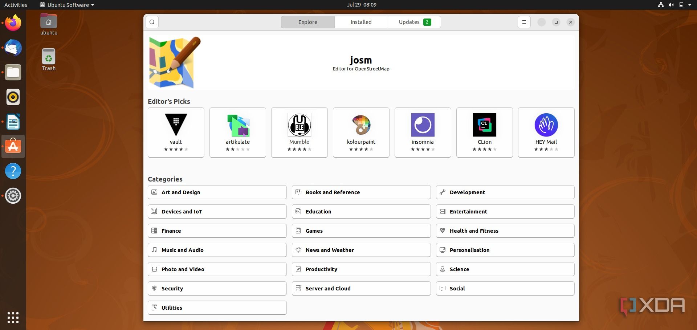
Task: Expand the Ubuntu Software app menu
Action: [x=68, y=5]
